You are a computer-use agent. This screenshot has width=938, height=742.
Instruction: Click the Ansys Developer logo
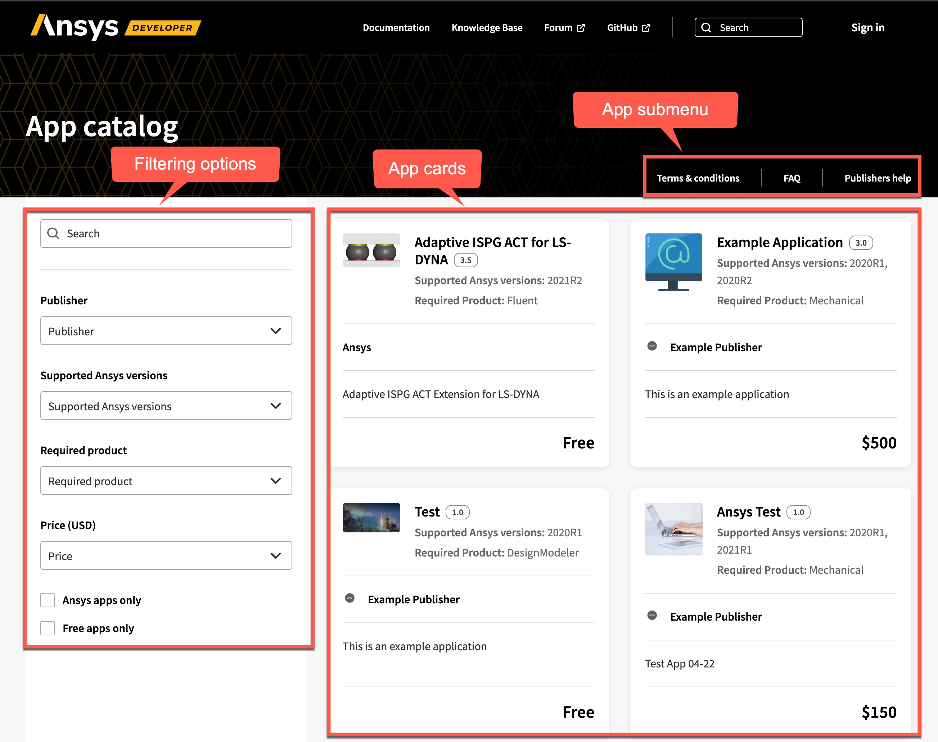click(116, 27)
